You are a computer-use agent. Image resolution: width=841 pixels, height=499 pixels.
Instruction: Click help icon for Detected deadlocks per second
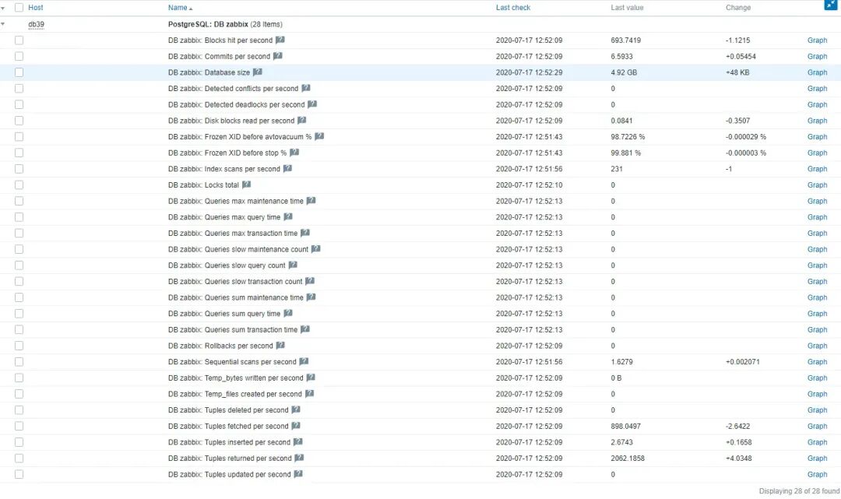coord(312,104)
